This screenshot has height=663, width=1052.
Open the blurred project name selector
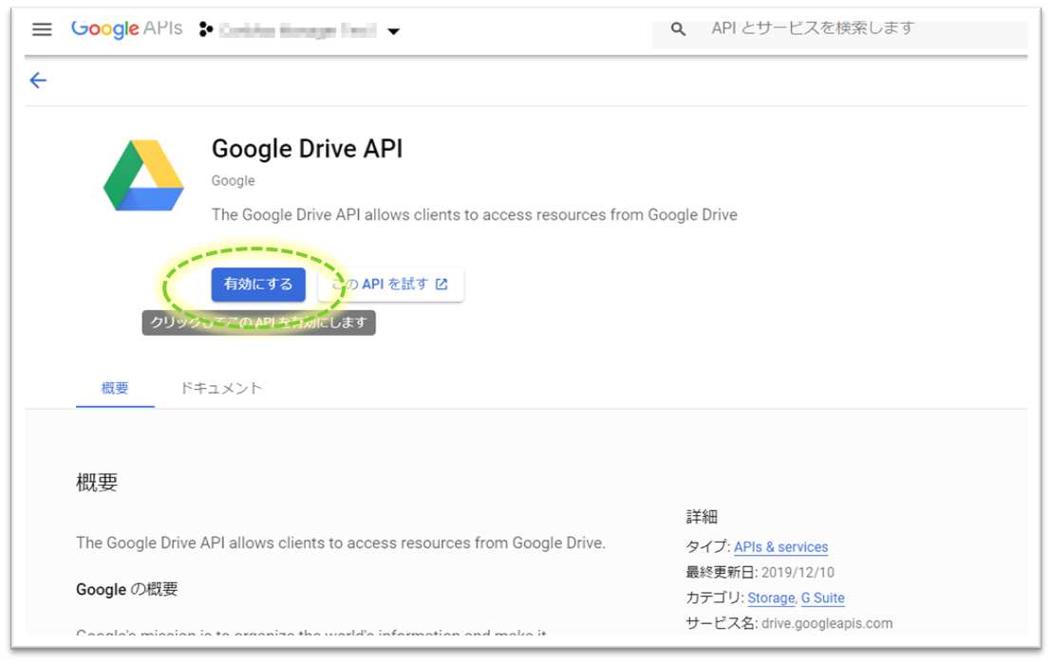(x=296, y=30)
